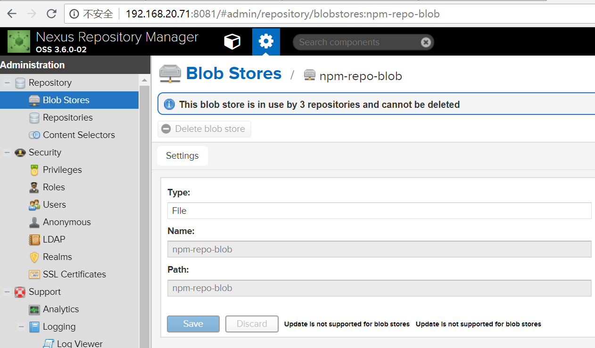Click the Repository database icon in sidebar
595x348 pixels.
(20, 83)
